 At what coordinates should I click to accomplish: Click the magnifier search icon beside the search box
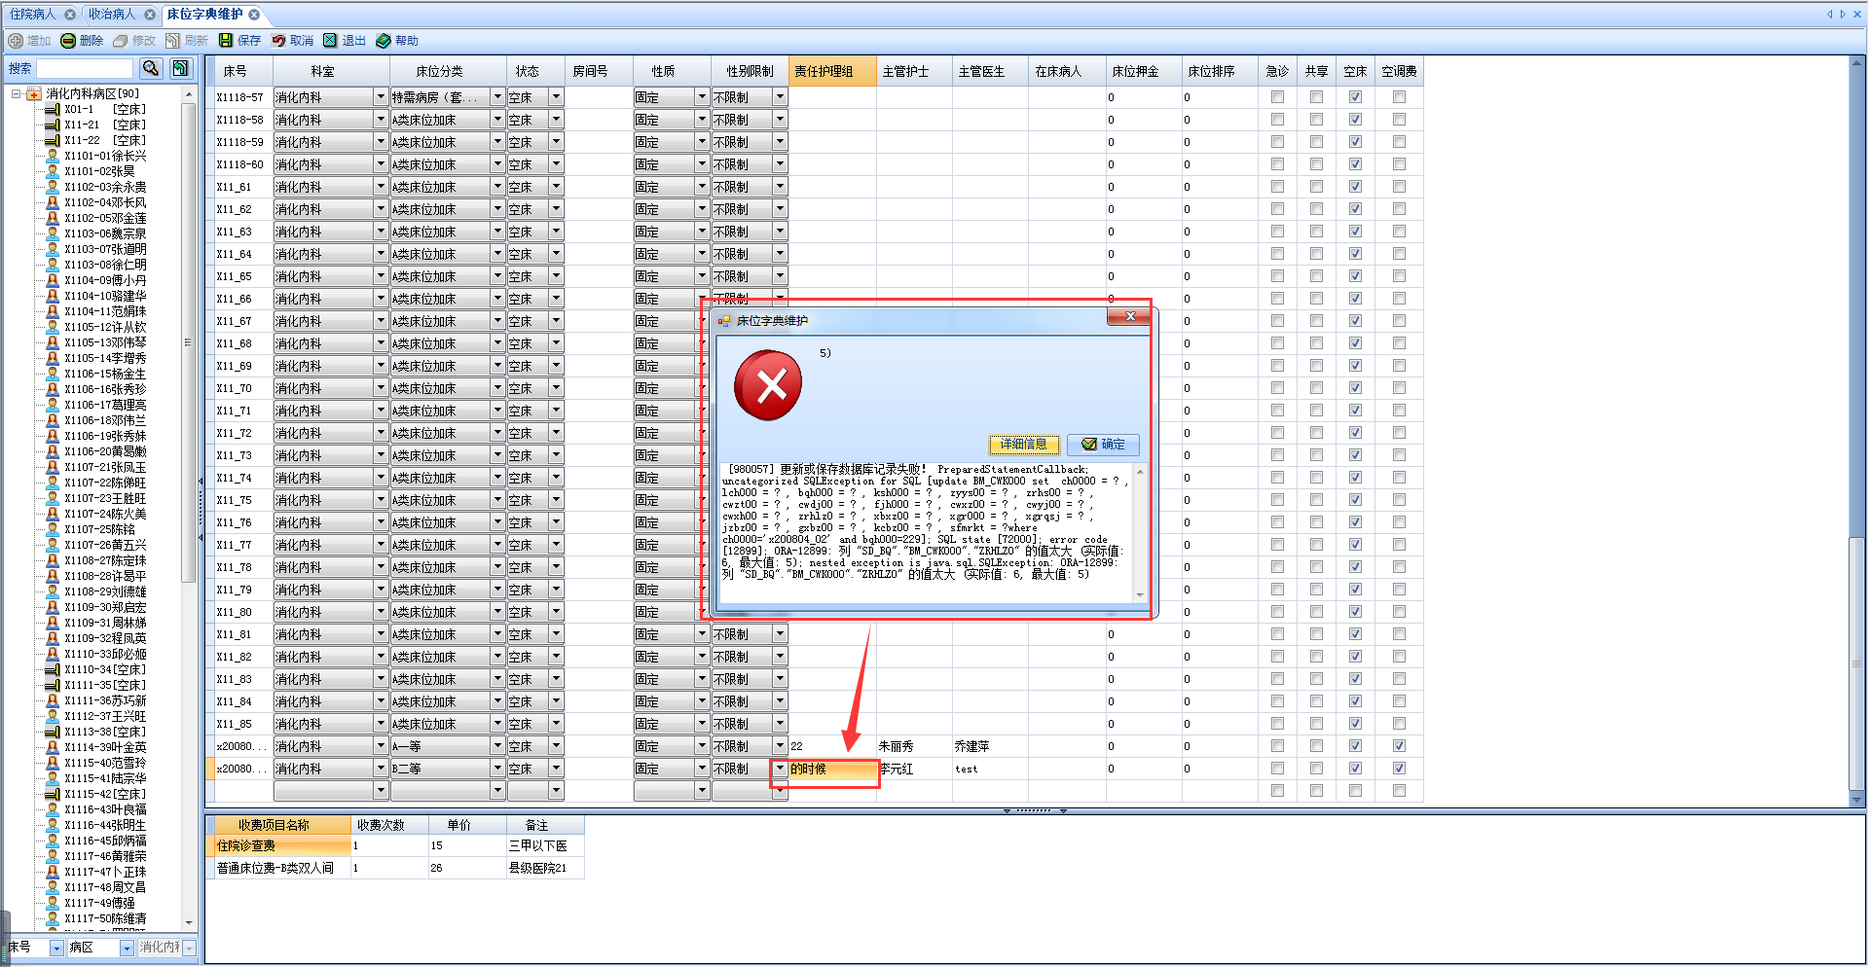pos(151,68)
